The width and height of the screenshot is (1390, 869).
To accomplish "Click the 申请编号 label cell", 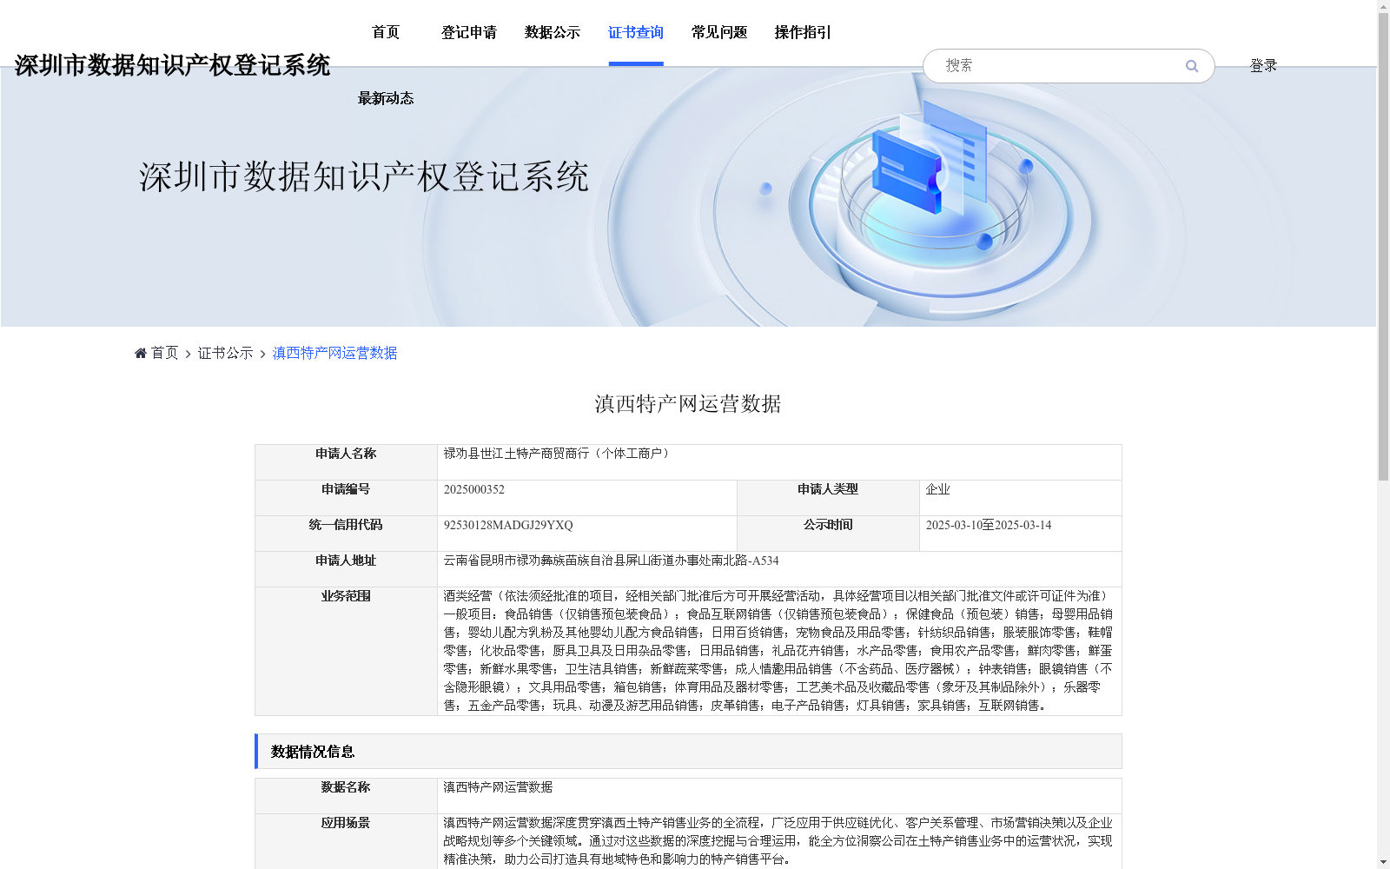I will point(346,498).
